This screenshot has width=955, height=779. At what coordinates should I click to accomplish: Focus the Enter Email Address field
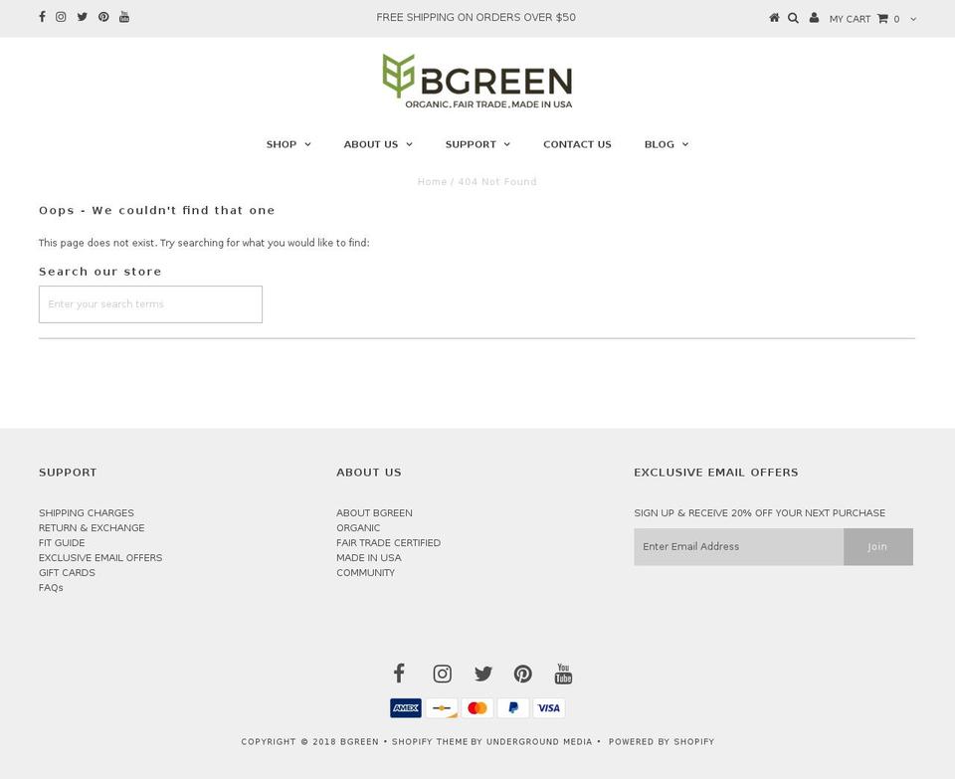pos(739,547)
